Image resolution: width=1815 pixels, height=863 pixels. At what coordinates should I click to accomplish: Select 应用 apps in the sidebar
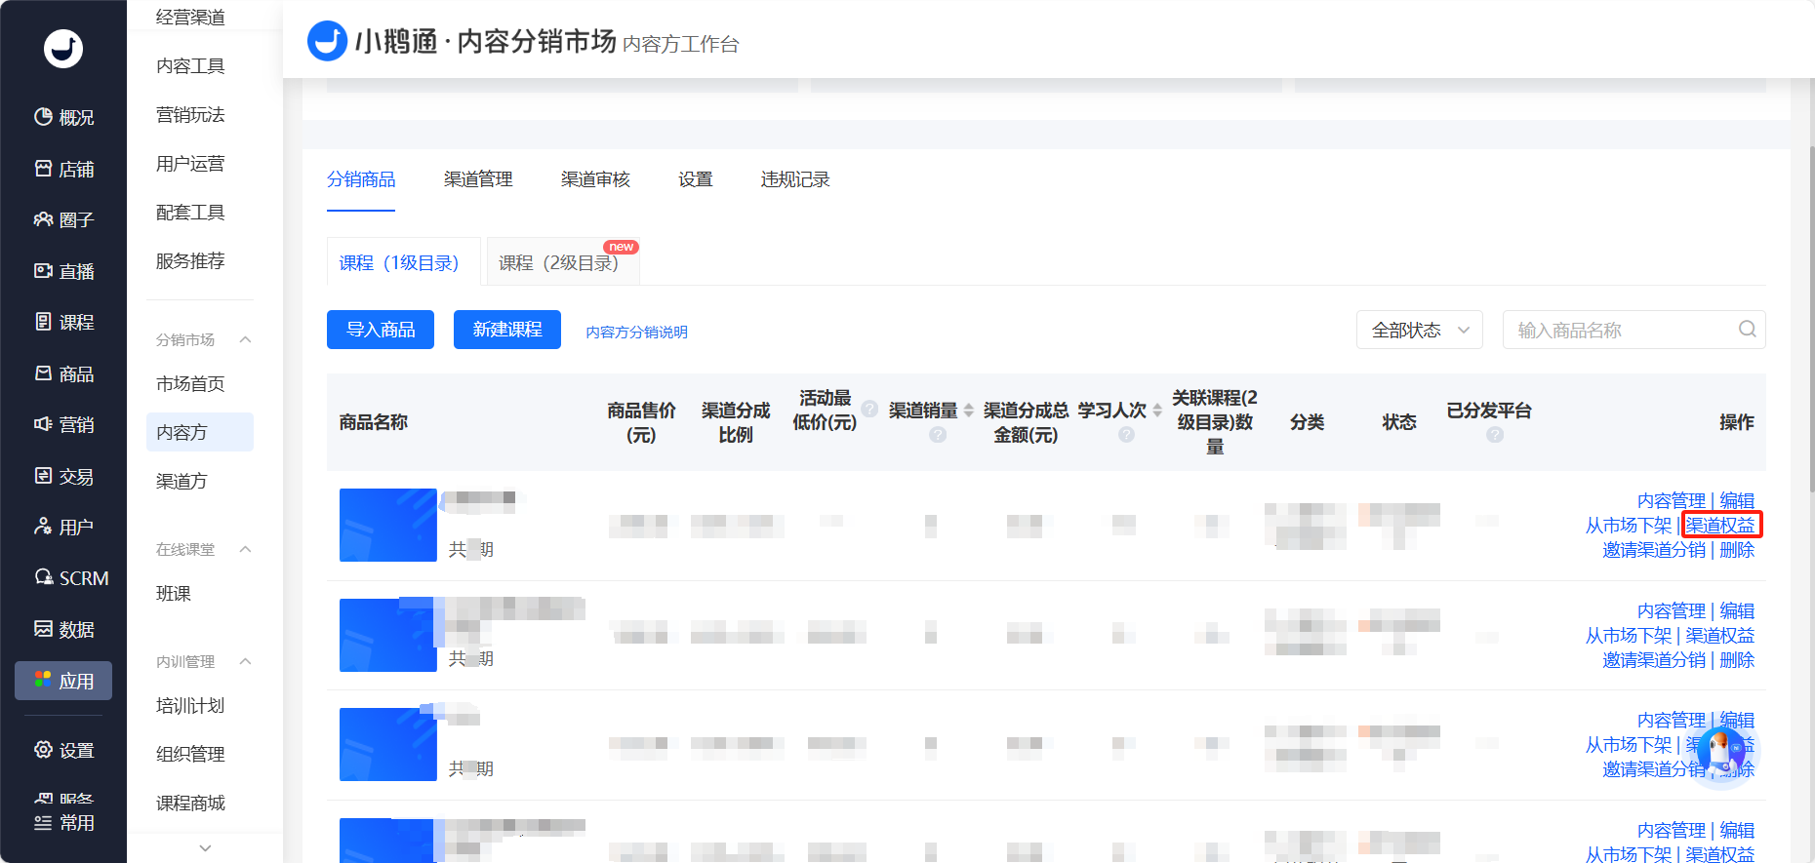63,681
